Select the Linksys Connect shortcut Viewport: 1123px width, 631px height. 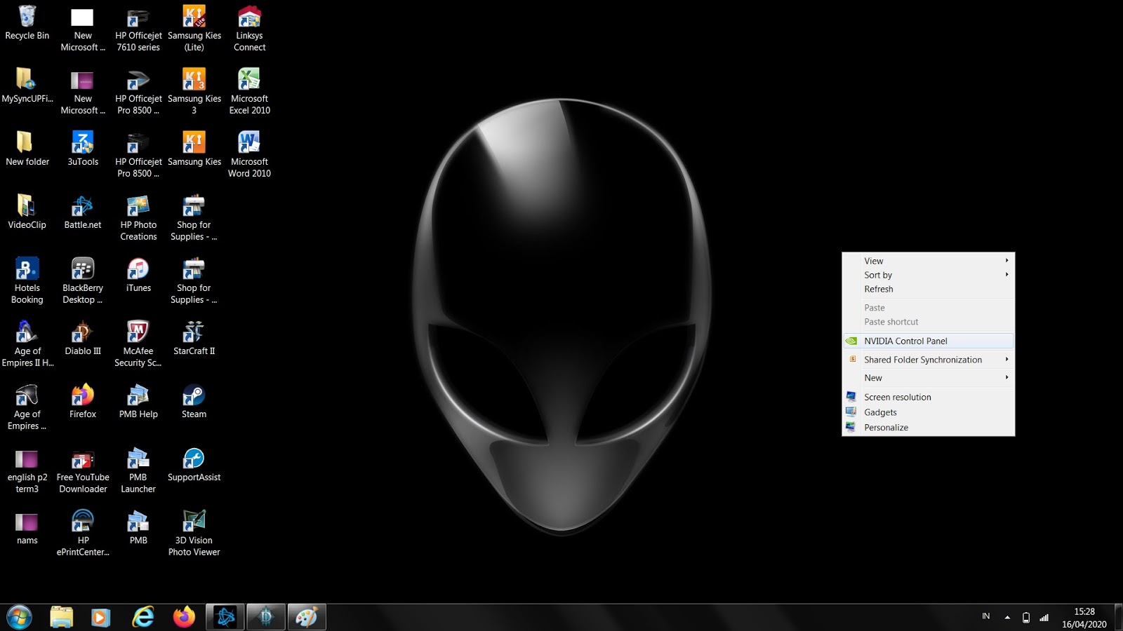click(249, 28)
